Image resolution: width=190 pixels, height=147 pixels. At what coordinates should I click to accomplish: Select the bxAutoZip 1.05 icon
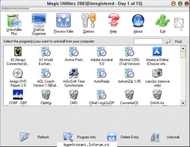[x=129, y=73]
